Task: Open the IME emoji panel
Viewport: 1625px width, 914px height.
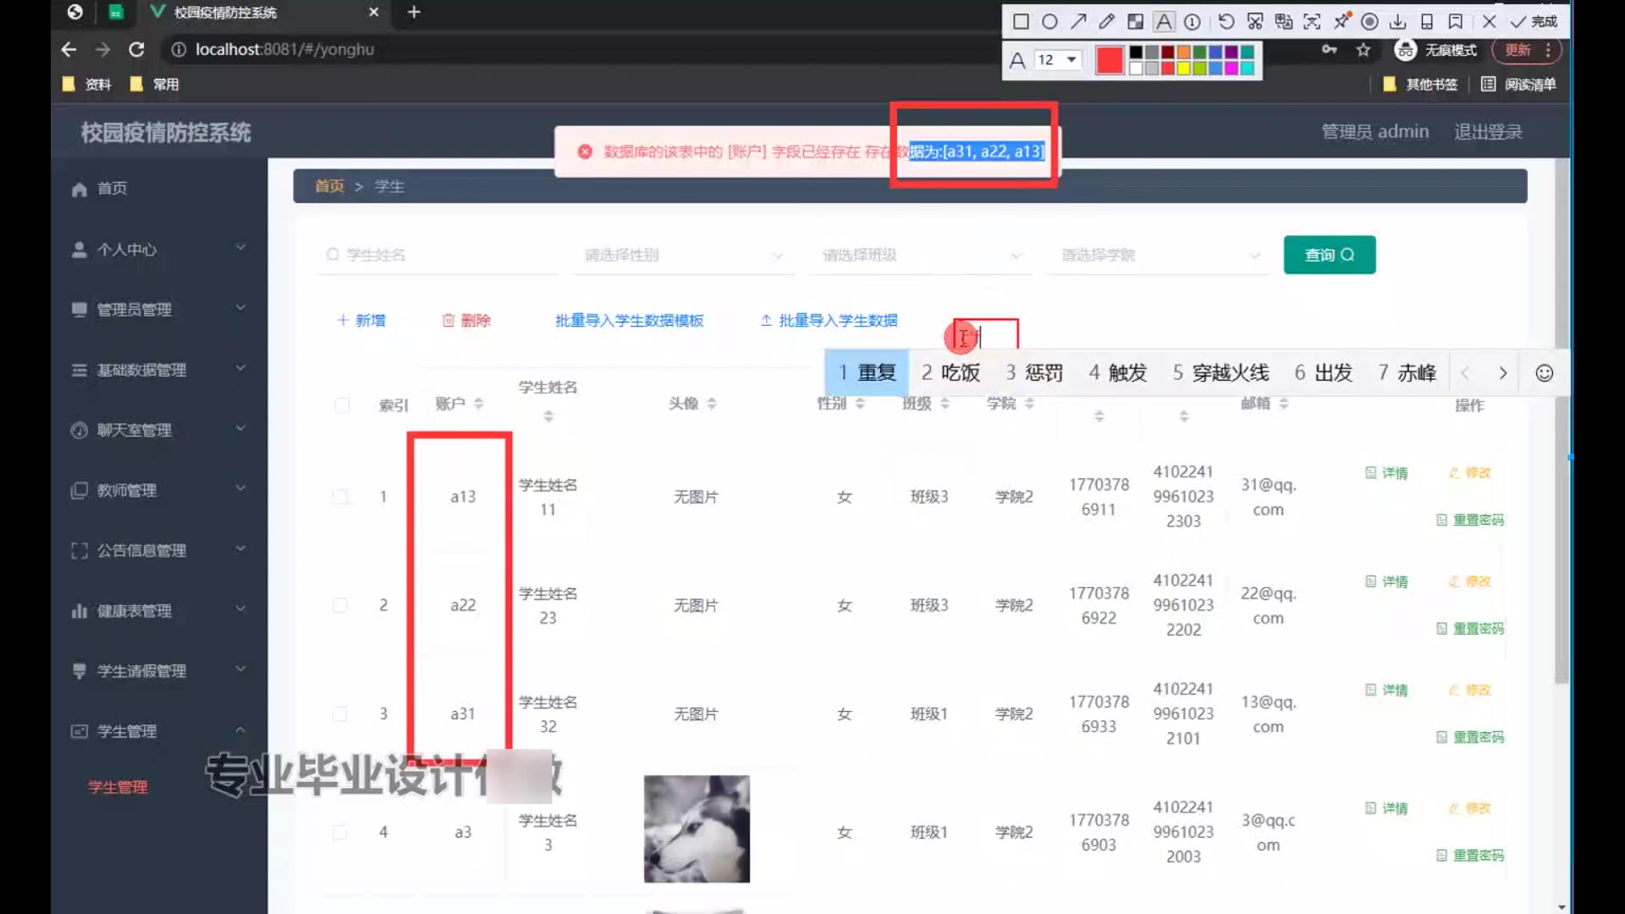Action: tap(1545, 373)
